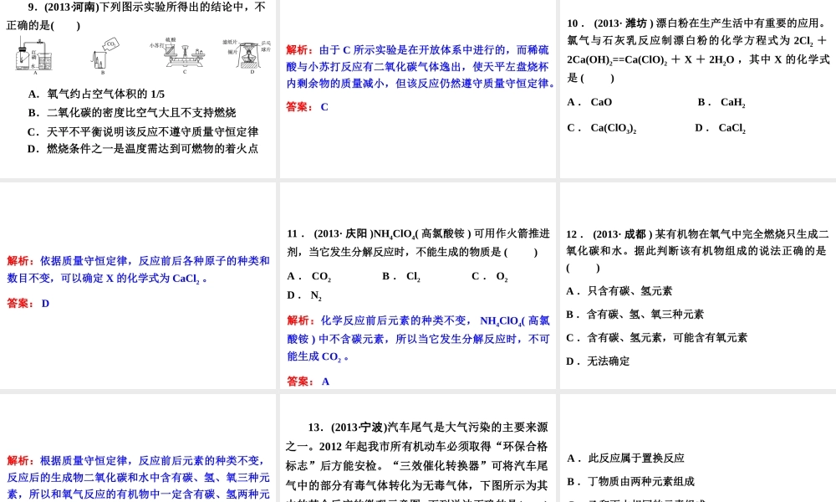Click question 11 heading '(2013·庆阳)'
836x502 pixels.
tap(344, 233)
